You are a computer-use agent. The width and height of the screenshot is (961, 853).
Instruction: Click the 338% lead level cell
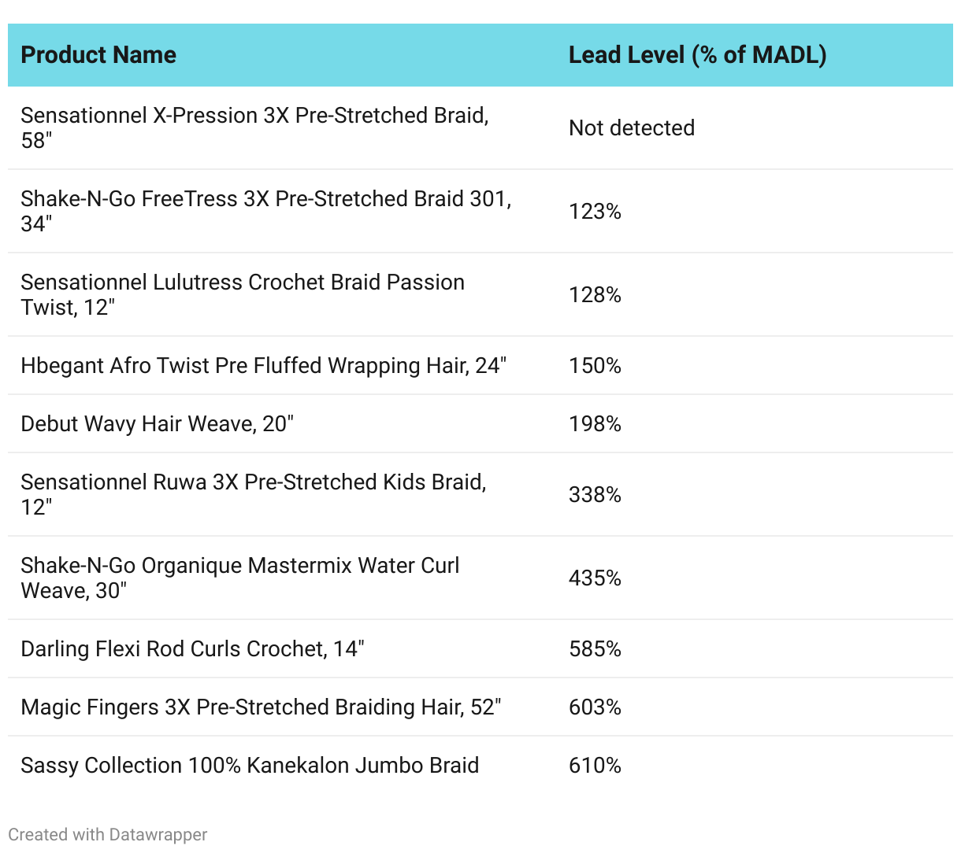595,495
